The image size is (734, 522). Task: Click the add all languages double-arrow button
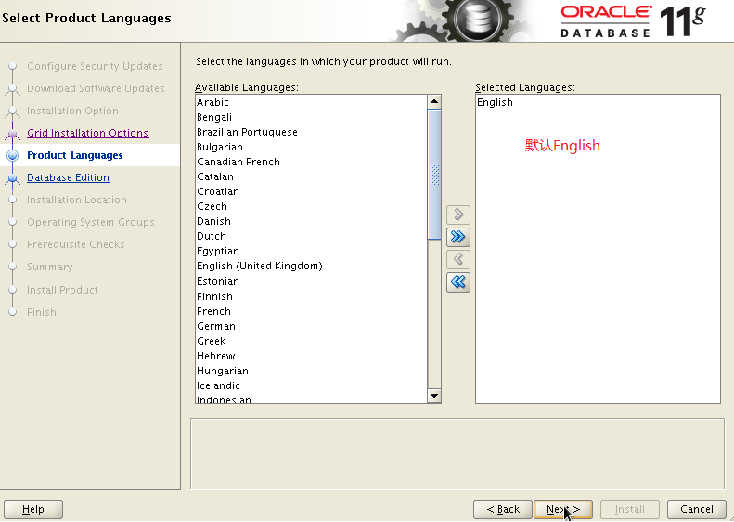(x=458, y=237)
